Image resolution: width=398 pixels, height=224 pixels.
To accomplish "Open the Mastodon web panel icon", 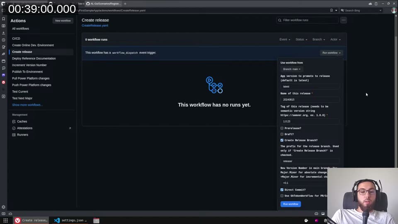I will pos(4,75).
